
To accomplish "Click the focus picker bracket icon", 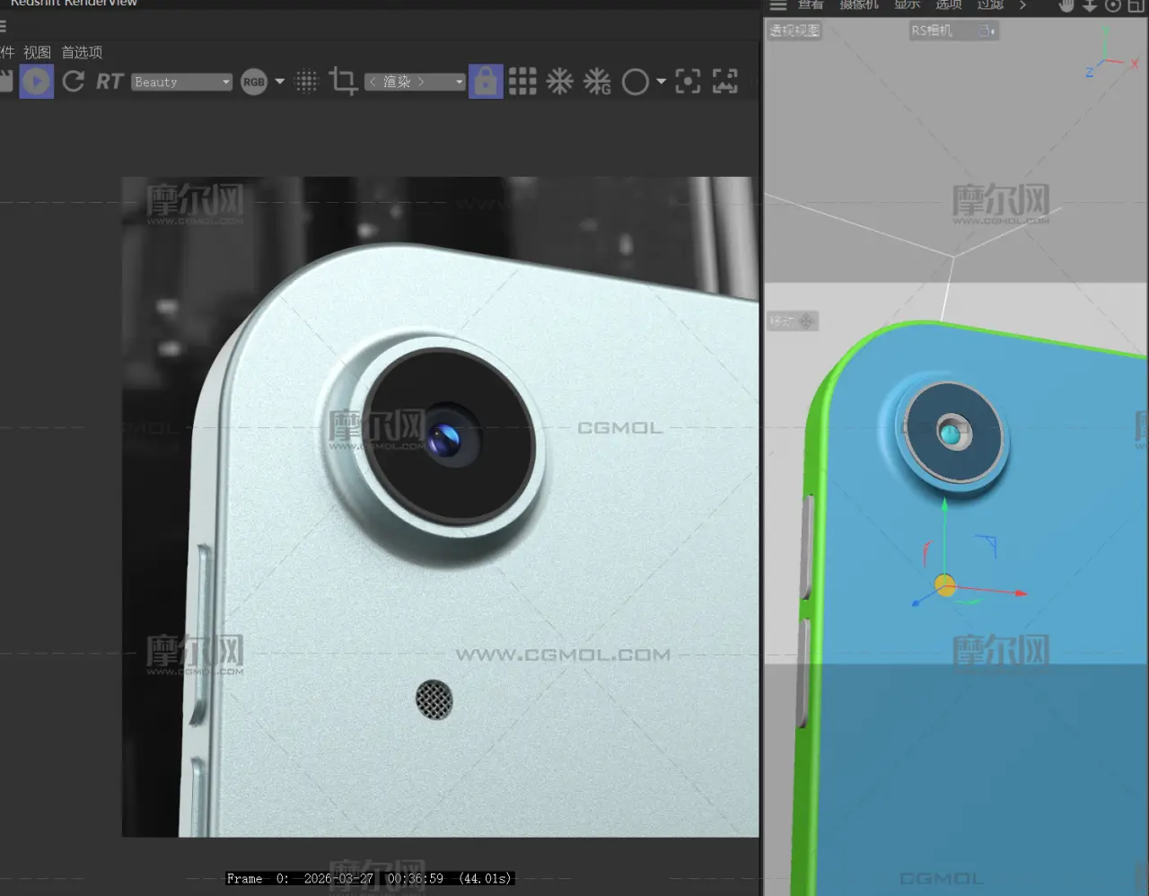I will (688, 82).
